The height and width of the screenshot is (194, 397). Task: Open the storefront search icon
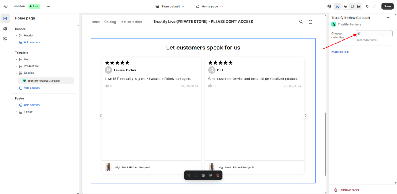[x=301, y=22]
